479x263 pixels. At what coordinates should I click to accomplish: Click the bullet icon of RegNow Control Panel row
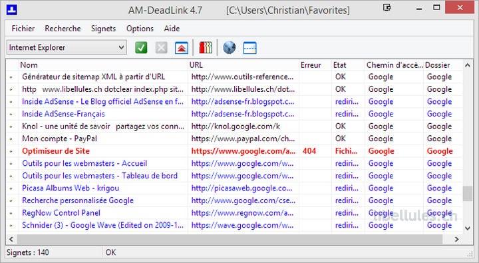11,213
